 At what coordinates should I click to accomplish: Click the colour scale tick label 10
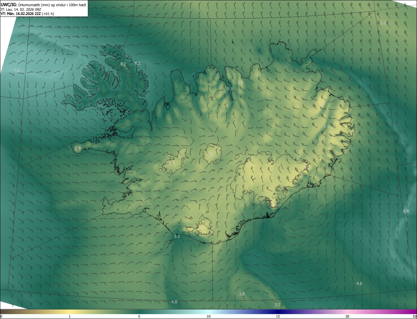point(208,317)
